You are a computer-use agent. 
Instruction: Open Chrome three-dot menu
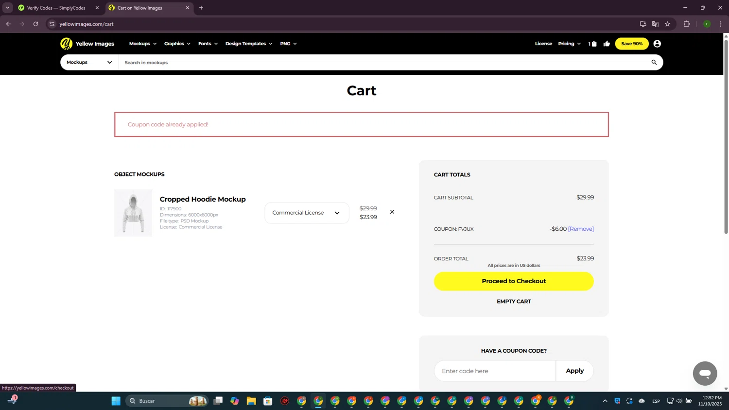(x=721, y=24)
